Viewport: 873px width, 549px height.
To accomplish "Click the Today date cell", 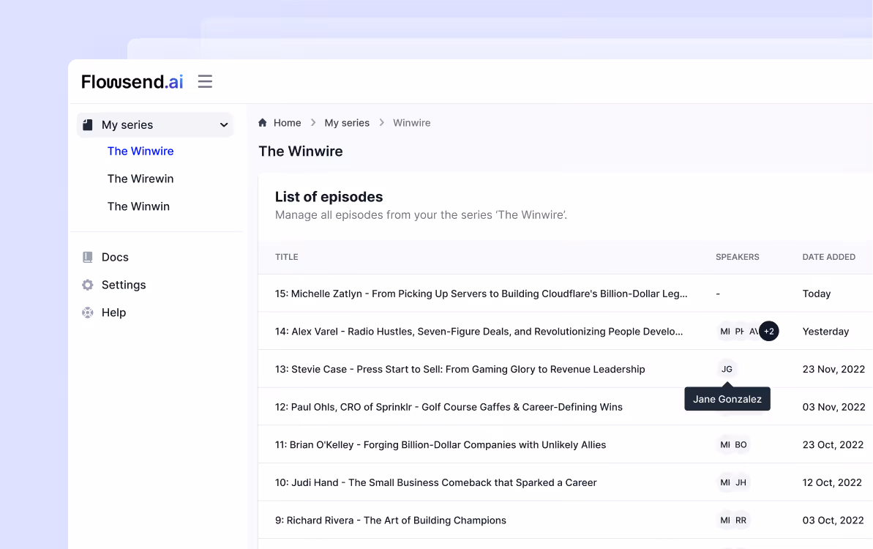I will coord(816,294).
